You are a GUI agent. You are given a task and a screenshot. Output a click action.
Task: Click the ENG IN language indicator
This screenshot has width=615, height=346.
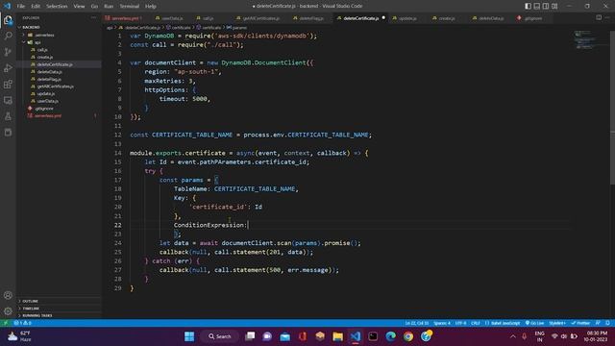pos(539,336)
